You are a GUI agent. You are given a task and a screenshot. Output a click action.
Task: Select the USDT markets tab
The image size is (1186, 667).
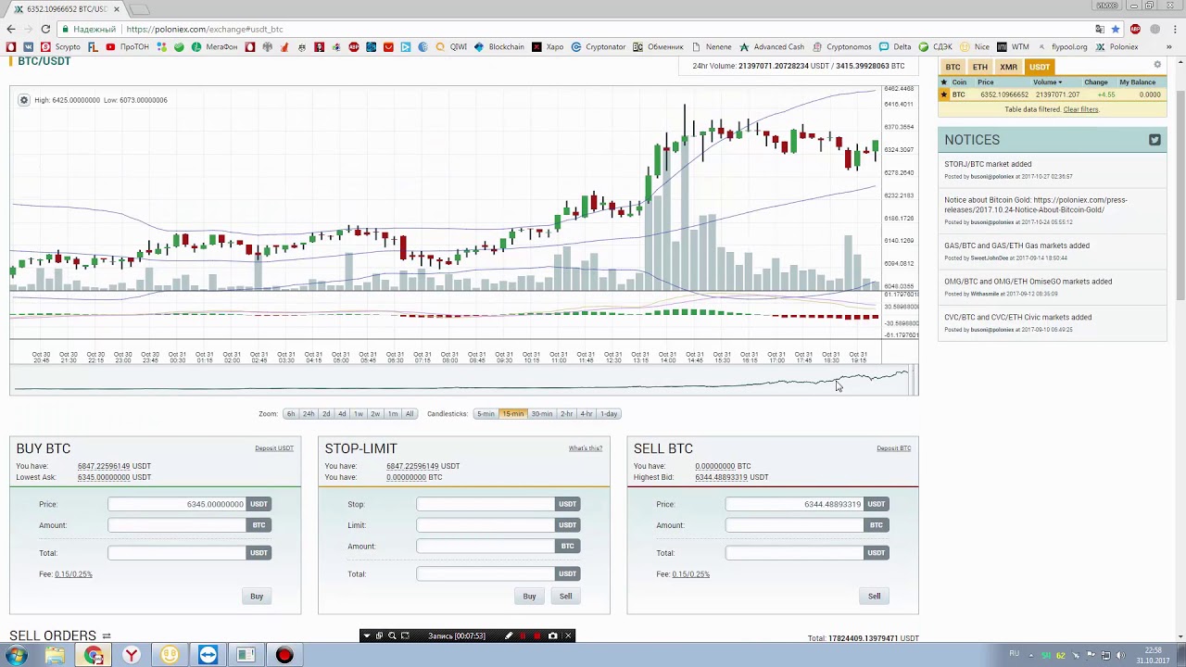pos(1040,67)
